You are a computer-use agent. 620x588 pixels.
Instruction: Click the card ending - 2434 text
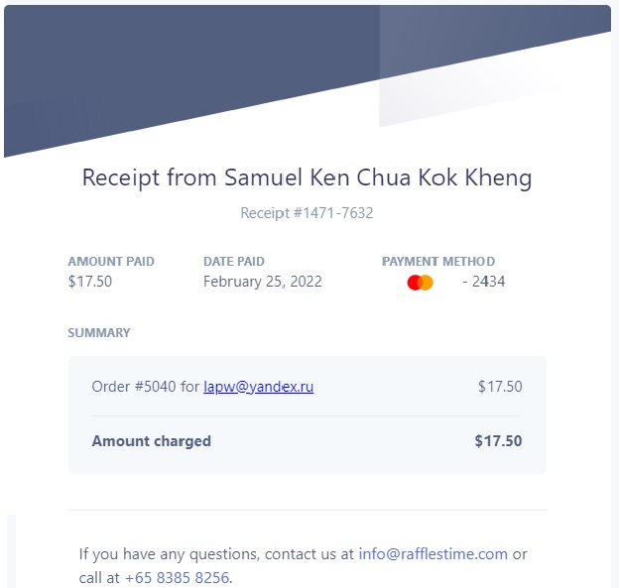click(x=483, y=282)
